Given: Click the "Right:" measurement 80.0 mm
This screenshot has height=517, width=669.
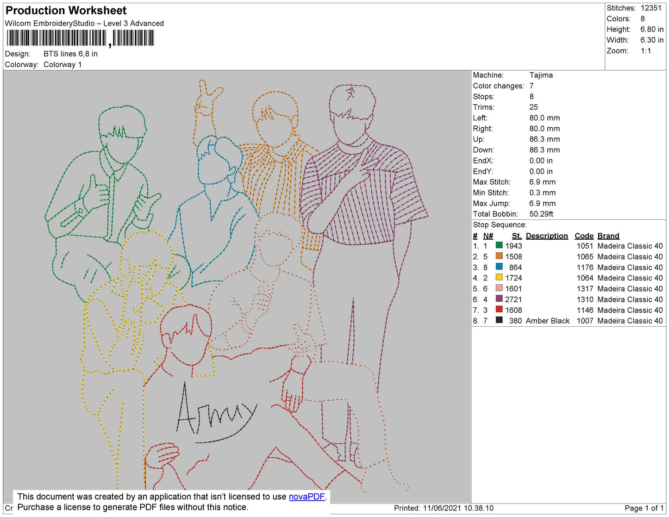Looking at the screenshot, I should 545,128.
